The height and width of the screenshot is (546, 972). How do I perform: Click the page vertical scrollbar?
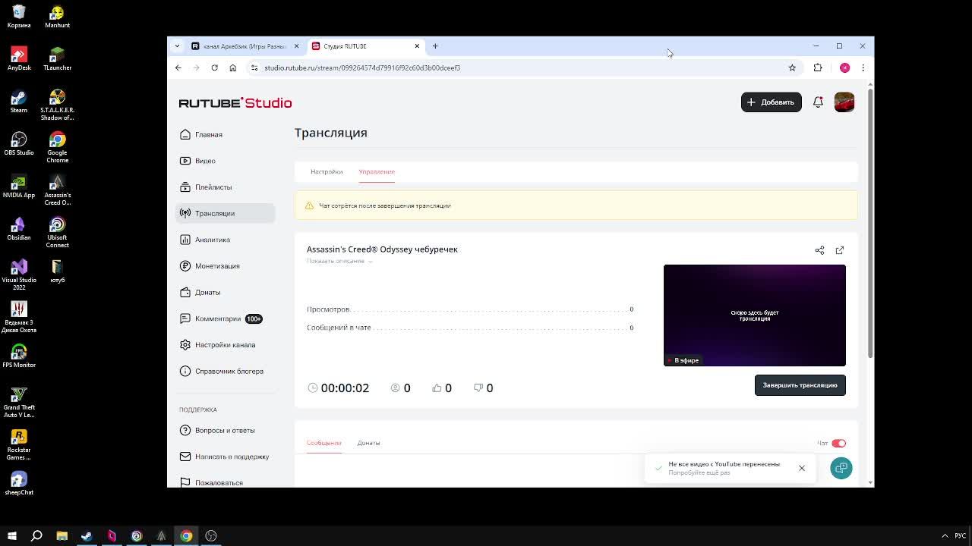(x=870, y=224)
